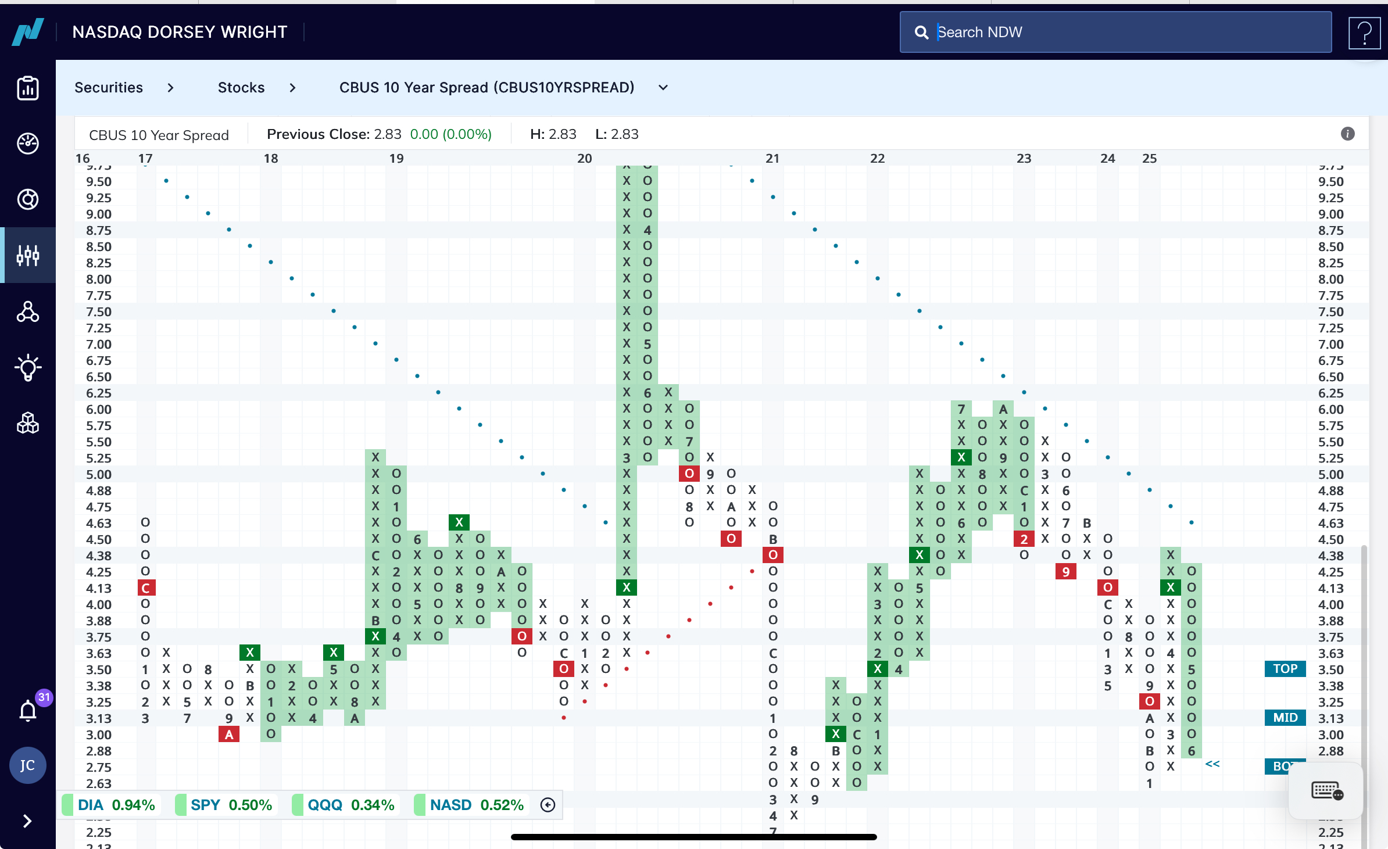Navigate to Securities breadcrumb
This screenshot has height=849, width=1388.
(x=109, y=88)
